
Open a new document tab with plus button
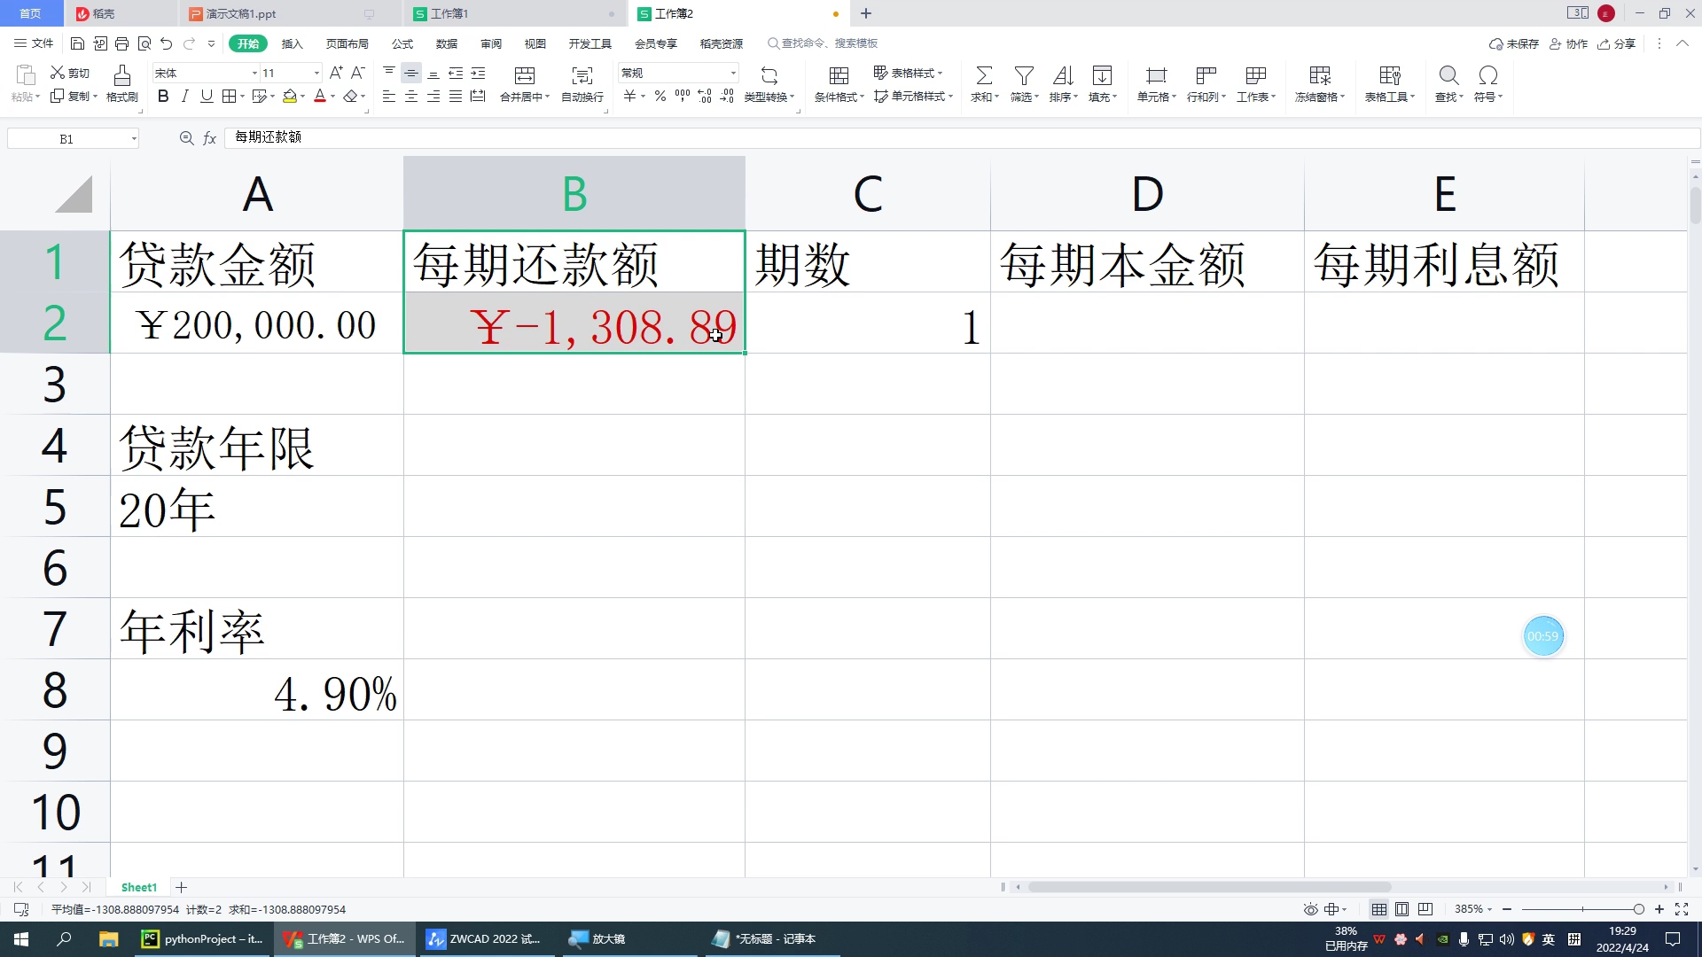tap(866, 13)
